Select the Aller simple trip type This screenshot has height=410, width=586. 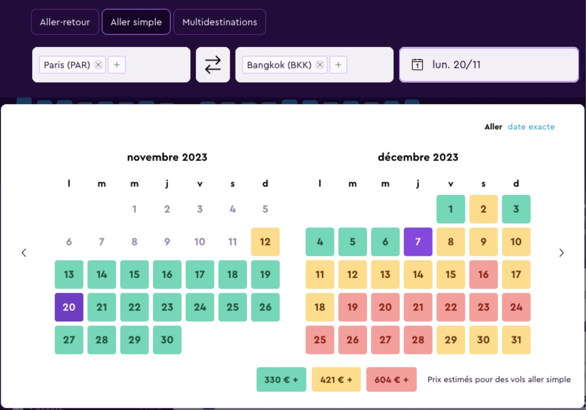coord(136,22)
